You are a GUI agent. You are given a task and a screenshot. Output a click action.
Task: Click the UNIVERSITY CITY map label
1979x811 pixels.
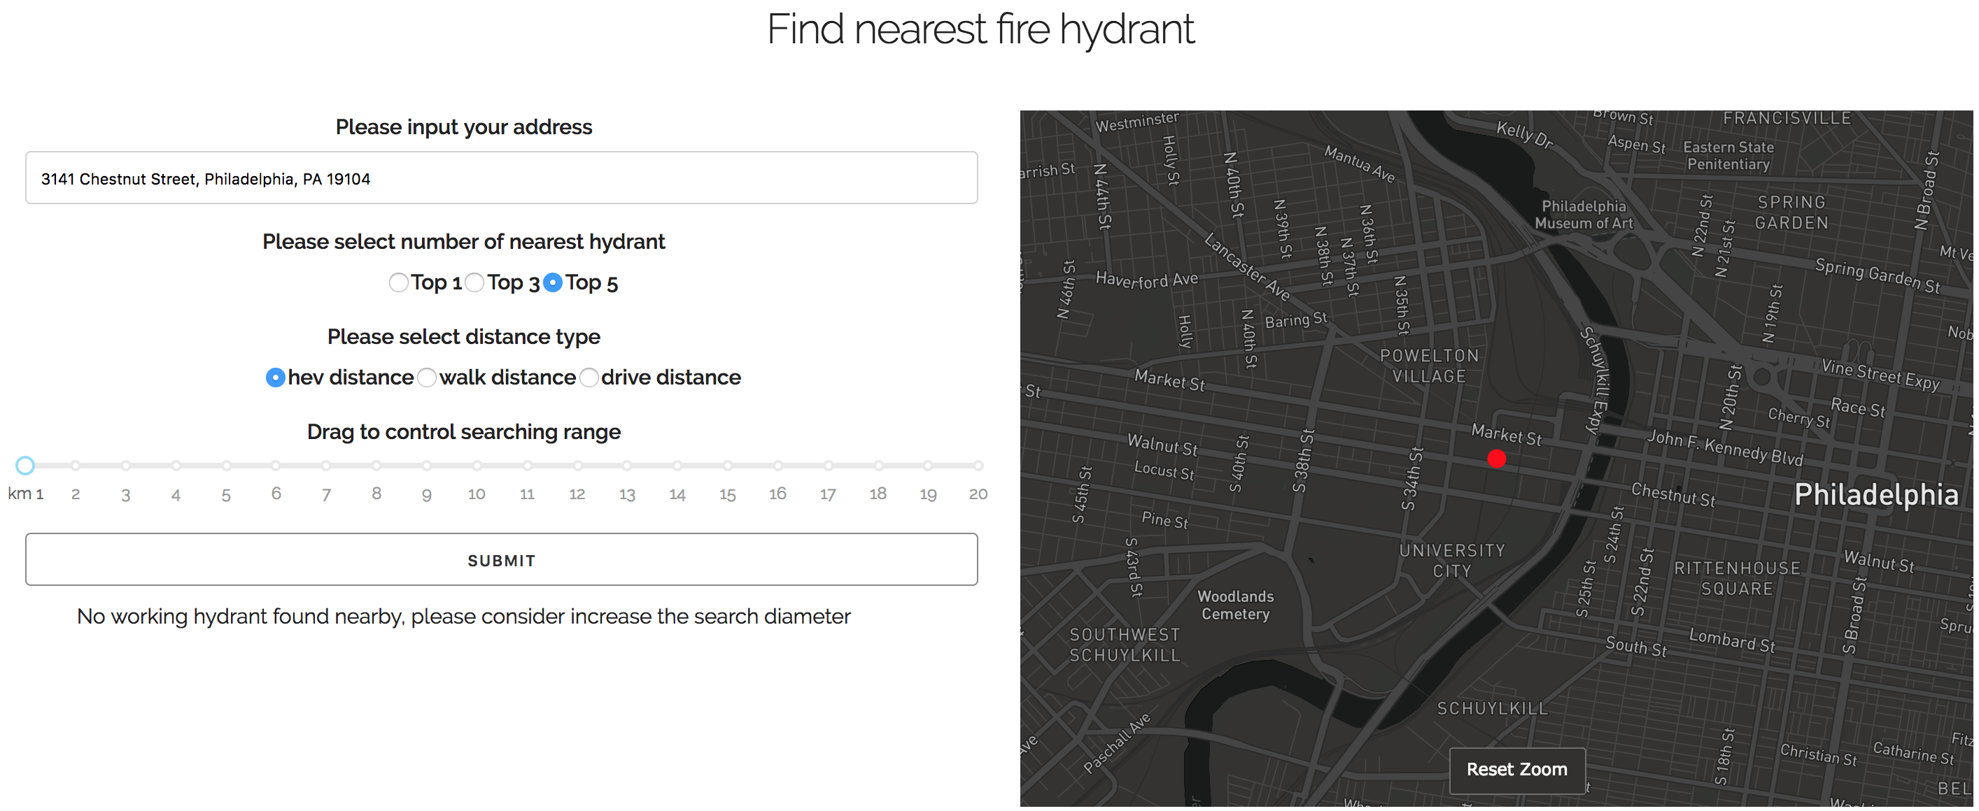tap(1451, 561)
